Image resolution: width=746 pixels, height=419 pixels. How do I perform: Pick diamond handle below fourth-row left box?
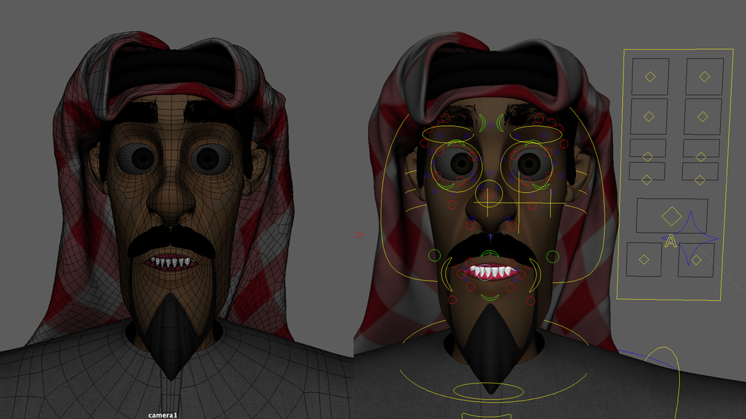click(647, 179)
